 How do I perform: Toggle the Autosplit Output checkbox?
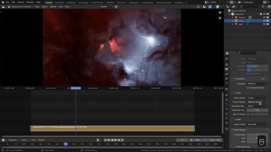click(248, 88)
